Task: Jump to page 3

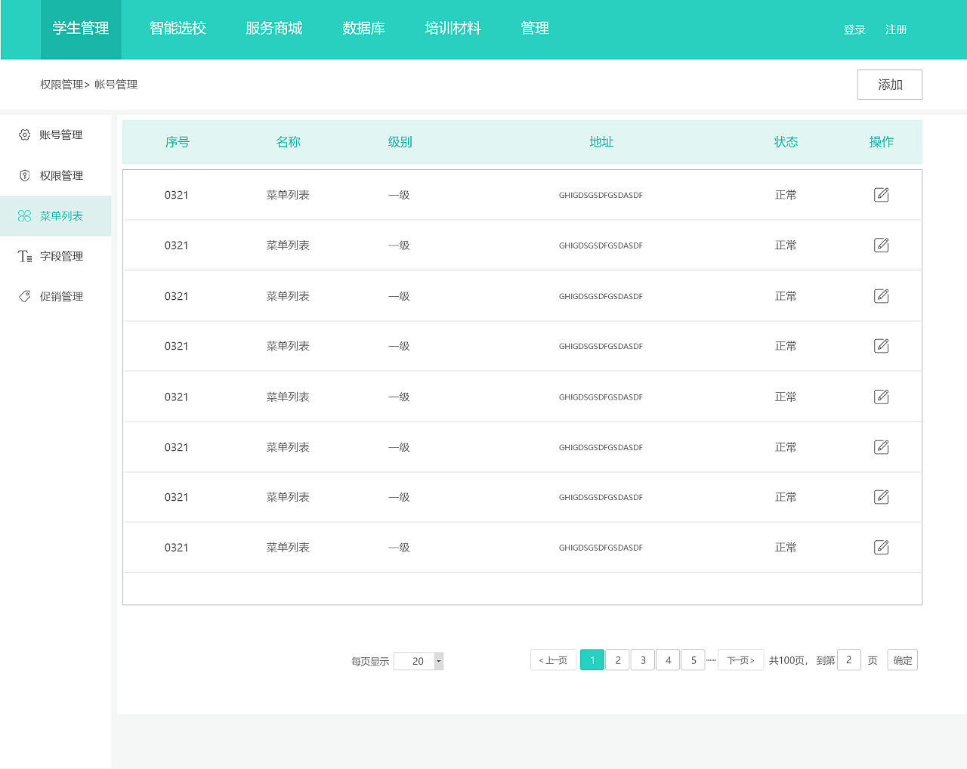Action: point(642,659)
